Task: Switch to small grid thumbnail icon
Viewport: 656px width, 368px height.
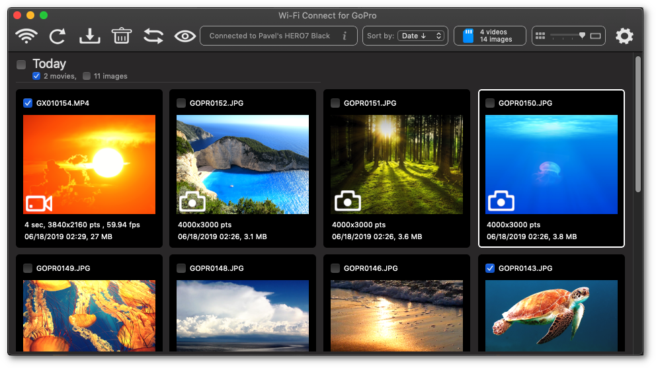Action: (540, 36)
